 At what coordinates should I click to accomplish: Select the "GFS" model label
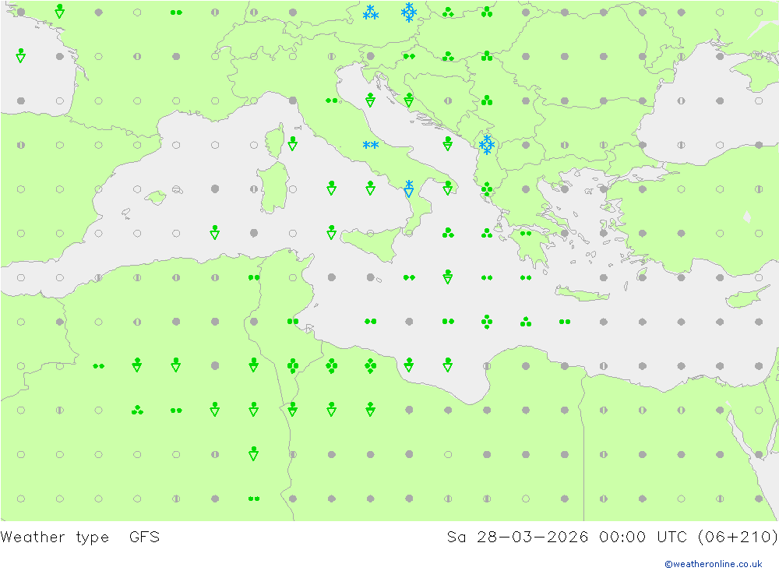coord(145,538)
